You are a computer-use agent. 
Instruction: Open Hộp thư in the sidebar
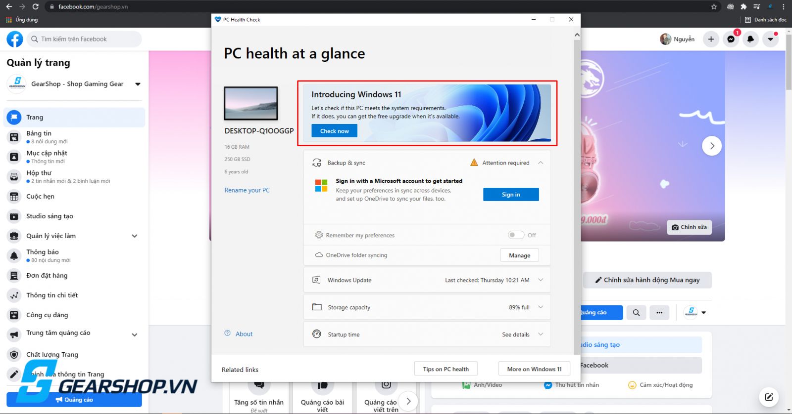point(74,176)
